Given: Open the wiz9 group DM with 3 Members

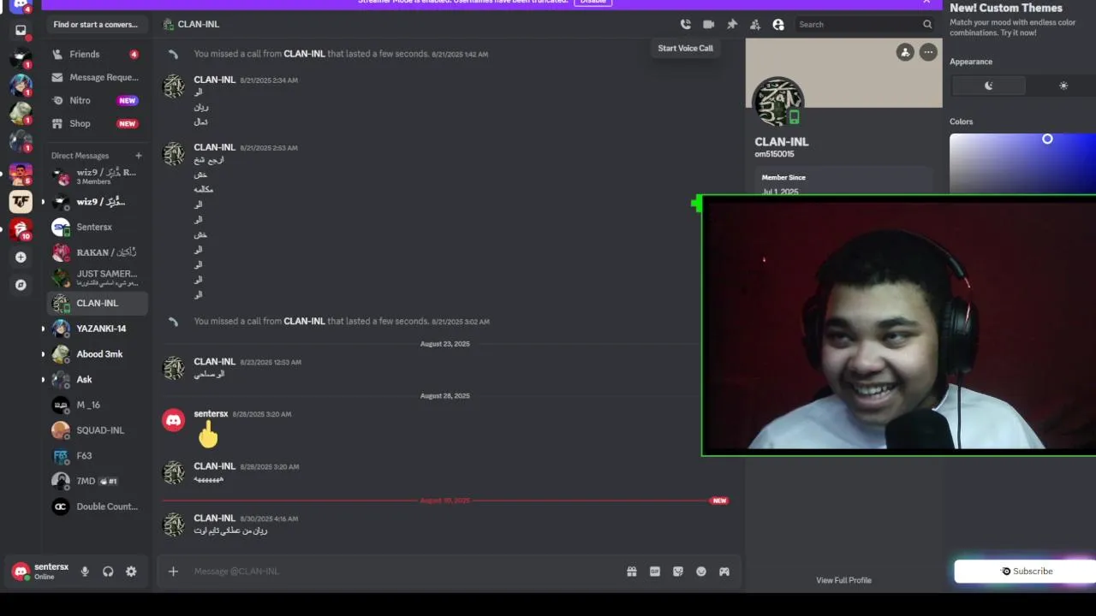Looking at the screenshot, I should (x=97, y=176).
